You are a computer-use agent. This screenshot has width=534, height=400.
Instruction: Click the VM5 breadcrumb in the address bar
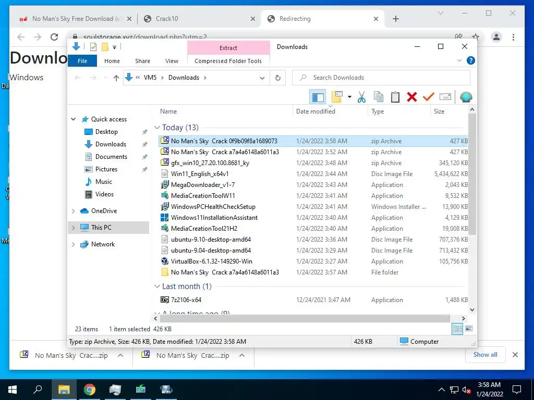coord(150,78)
